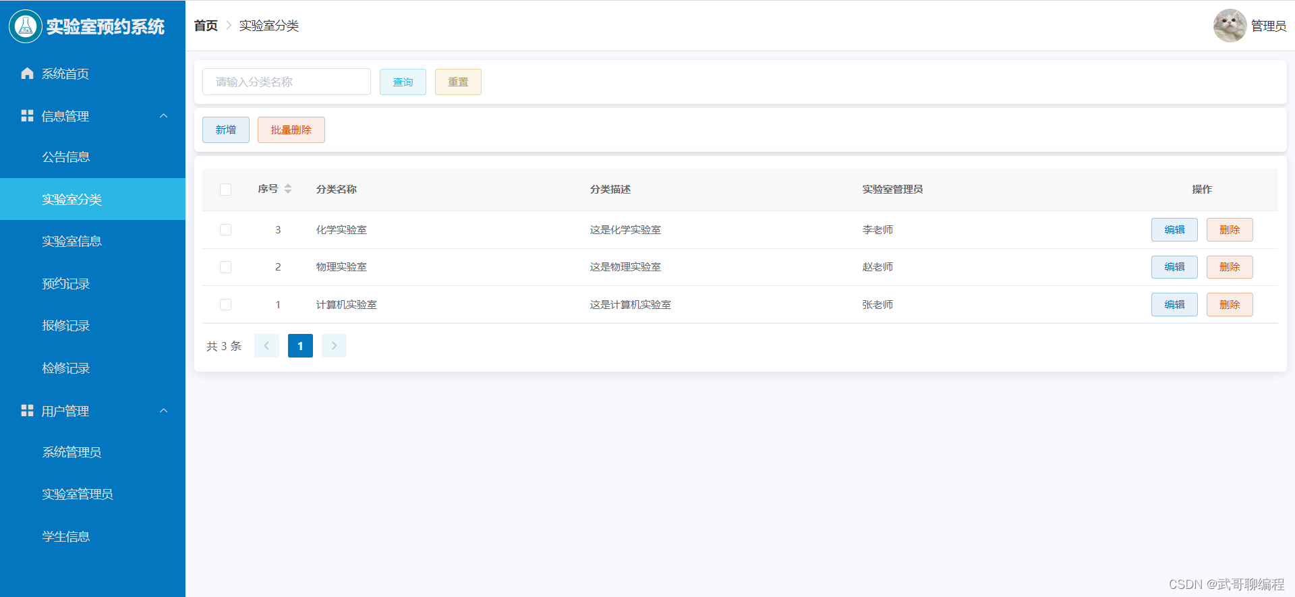Click the 查询 search button

403,82
